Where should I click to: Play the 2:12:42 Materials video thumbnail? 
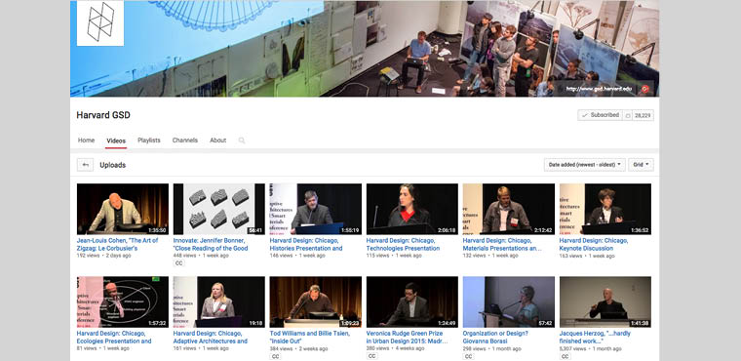pos(509,209)
